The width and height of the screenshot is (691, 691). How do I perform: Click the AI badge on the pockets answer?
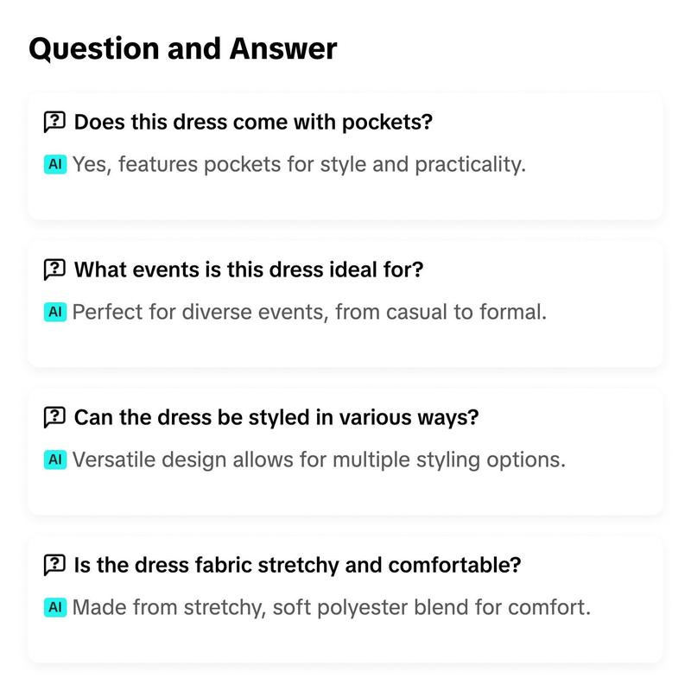tap(55, 164)
